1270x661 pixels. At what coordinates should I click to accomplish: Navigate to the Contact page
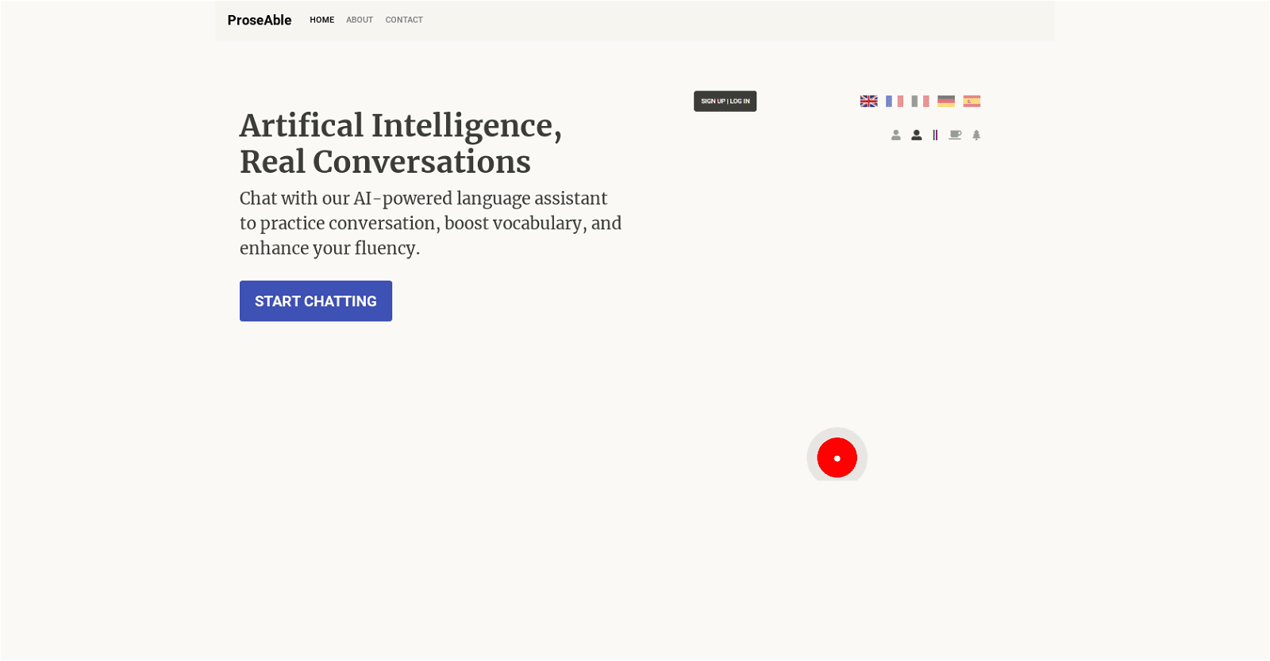(404, 20)
